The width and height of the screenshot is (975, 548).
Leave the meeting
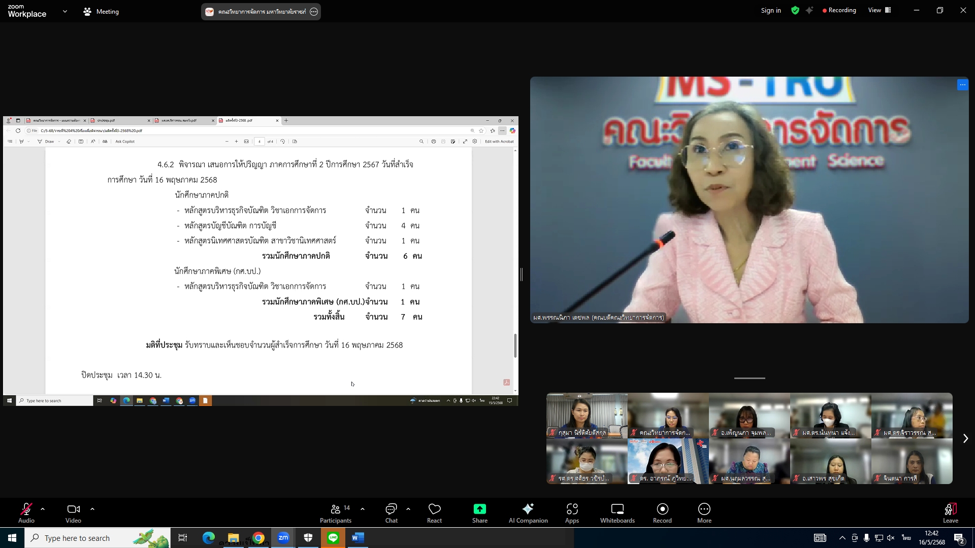coord(950,512)
